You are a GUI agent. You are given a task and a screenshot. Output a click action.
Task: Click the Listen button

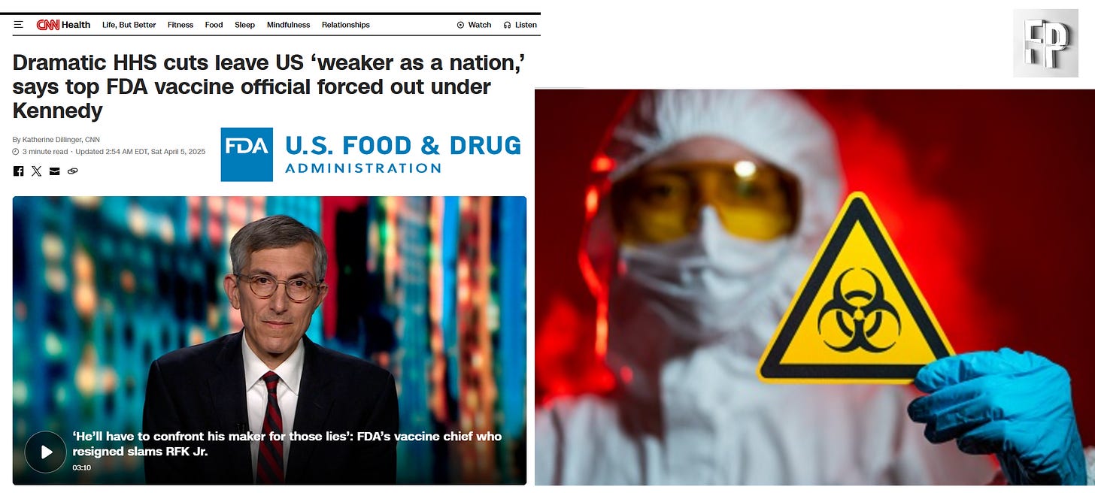520,25
